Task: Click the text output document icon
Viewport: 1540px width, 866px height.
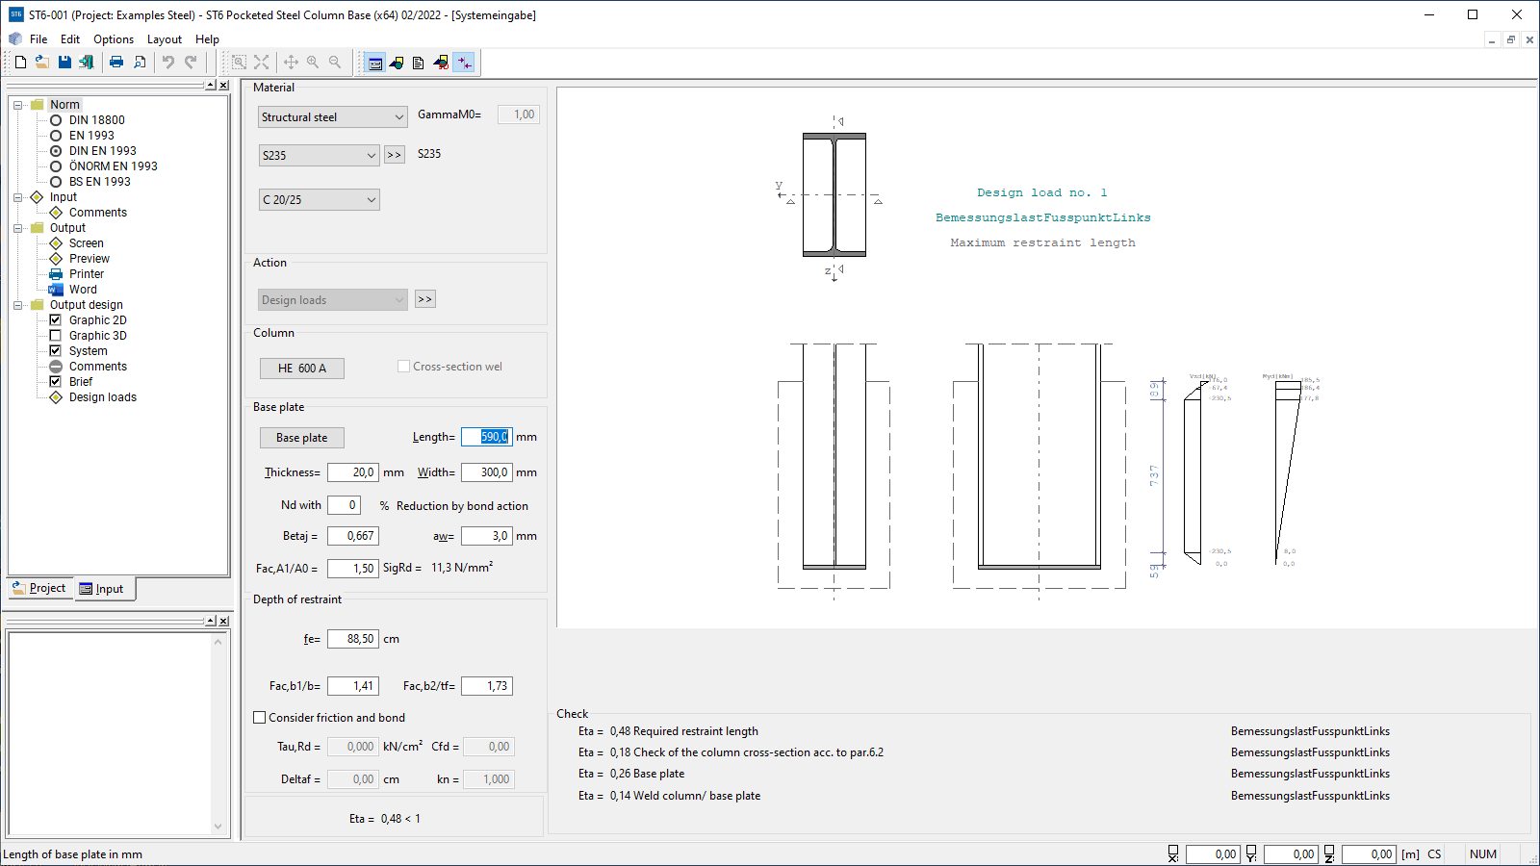Action: click(418, 64)
